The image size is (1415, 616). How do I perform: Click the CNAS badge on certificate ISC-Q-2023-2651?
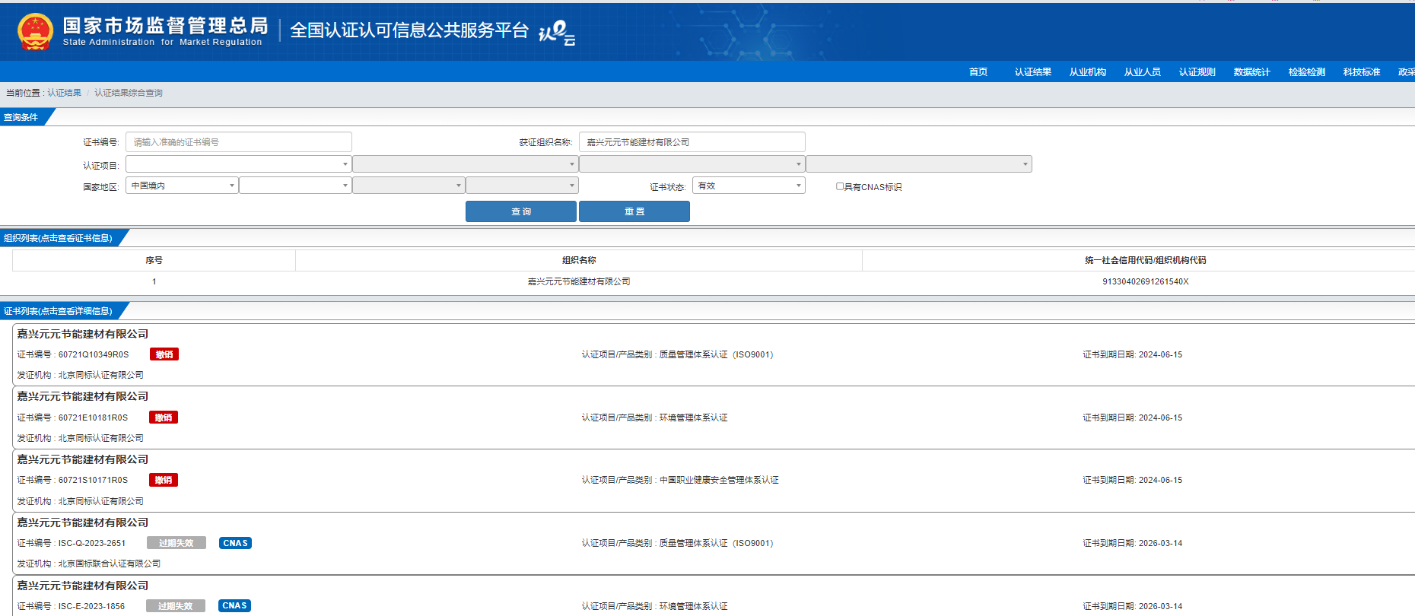point(235,543)
